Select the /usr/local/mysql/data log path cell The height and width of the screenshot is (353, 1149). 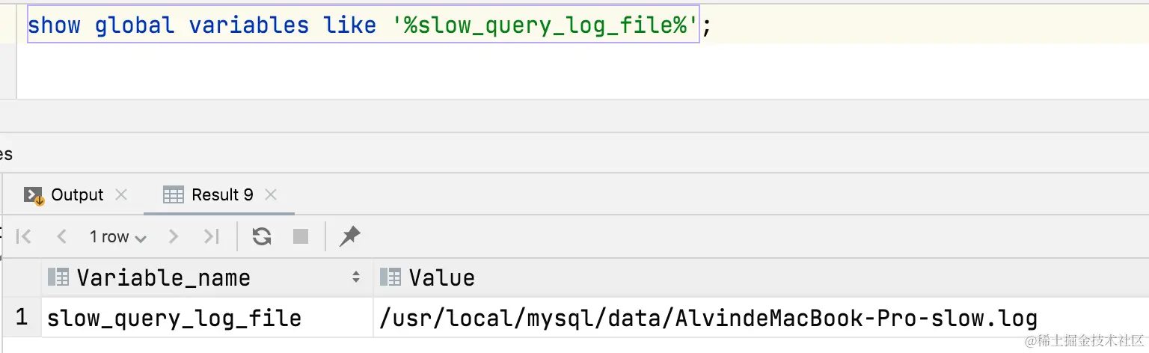761,319
